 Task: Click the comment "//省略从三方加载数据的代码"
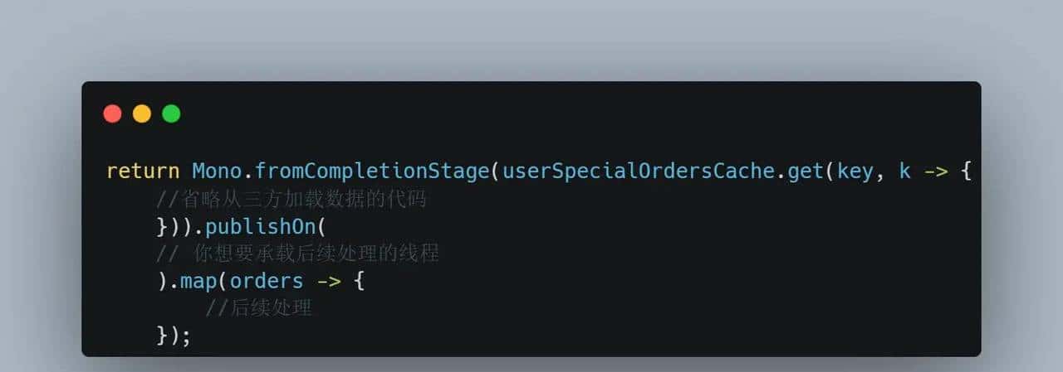[x=291, y=199]
